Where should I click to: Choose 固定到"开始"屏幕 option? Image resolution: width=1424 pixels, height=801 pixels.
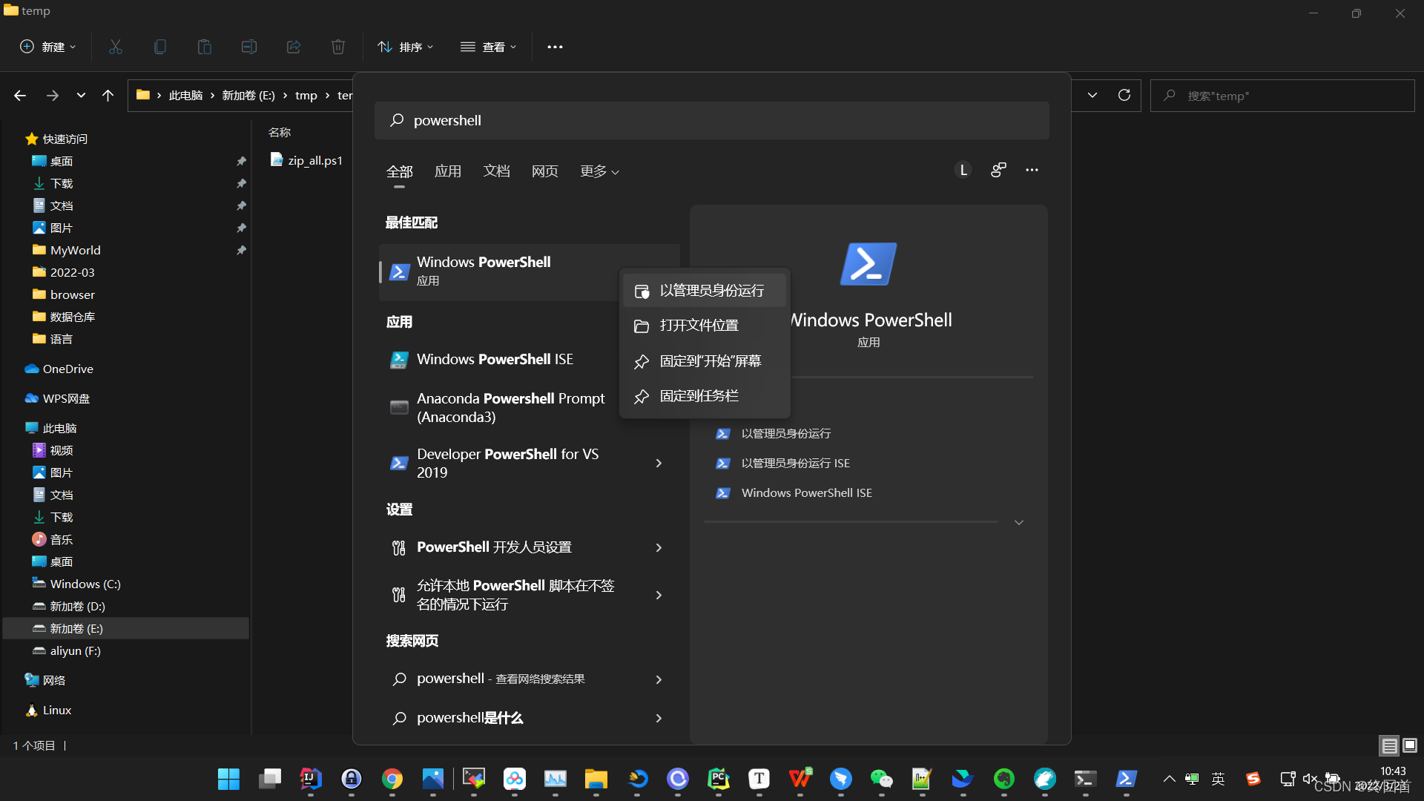pyautogui.click(x=704, y=361)
